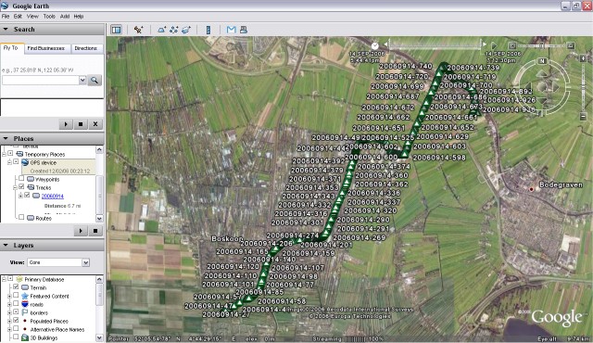Collapse the Layers panel triangle

click(6, 245)
